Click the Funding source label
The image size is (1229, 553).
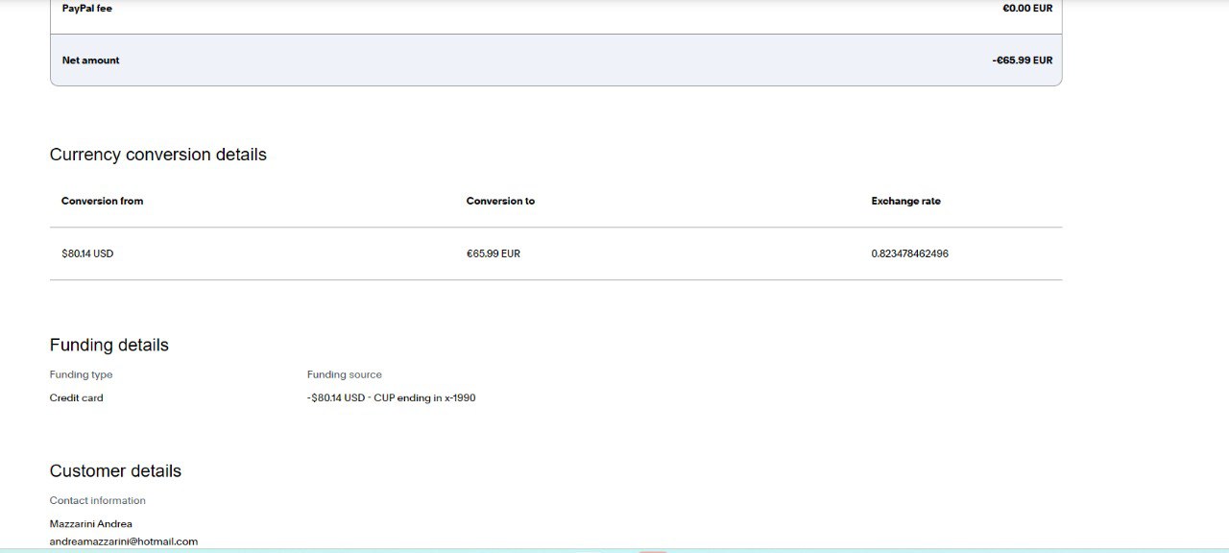point(344,374)
